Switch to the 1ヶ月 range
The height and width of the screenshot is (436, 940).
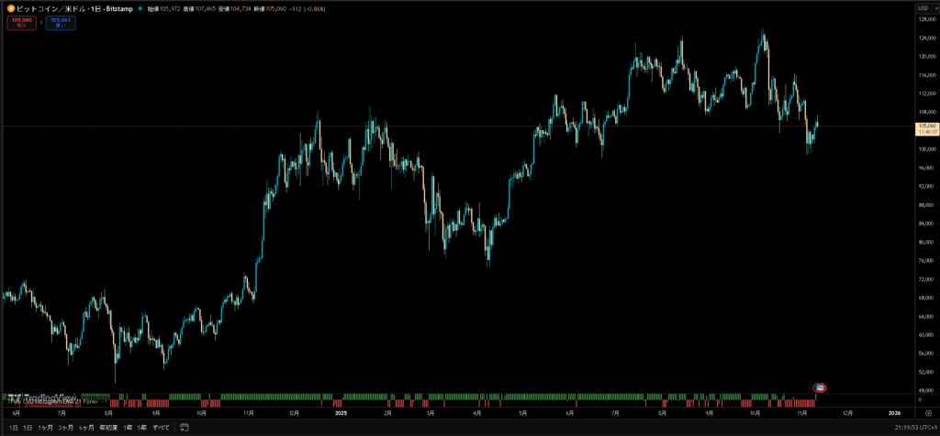45,428
